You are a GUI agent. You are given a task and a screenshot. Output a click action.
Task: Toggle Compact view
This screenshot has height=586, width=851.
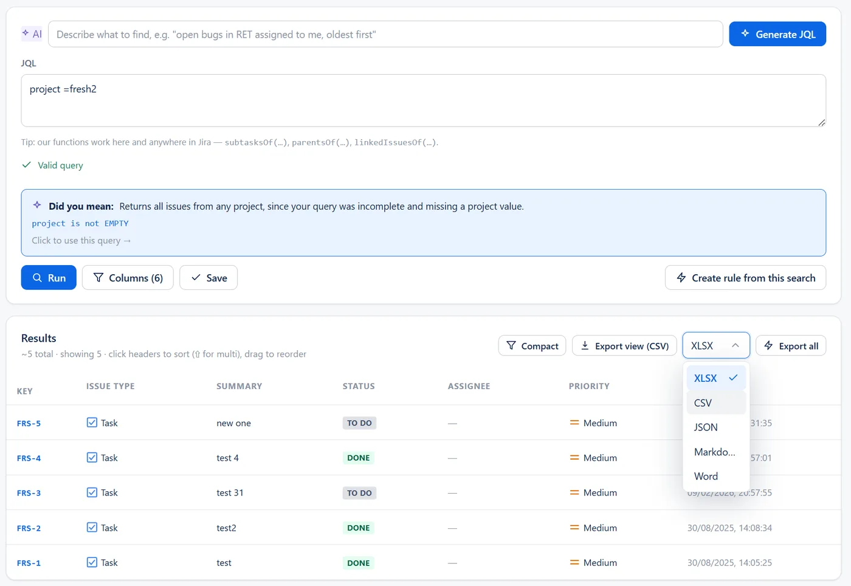click(532, 345)
